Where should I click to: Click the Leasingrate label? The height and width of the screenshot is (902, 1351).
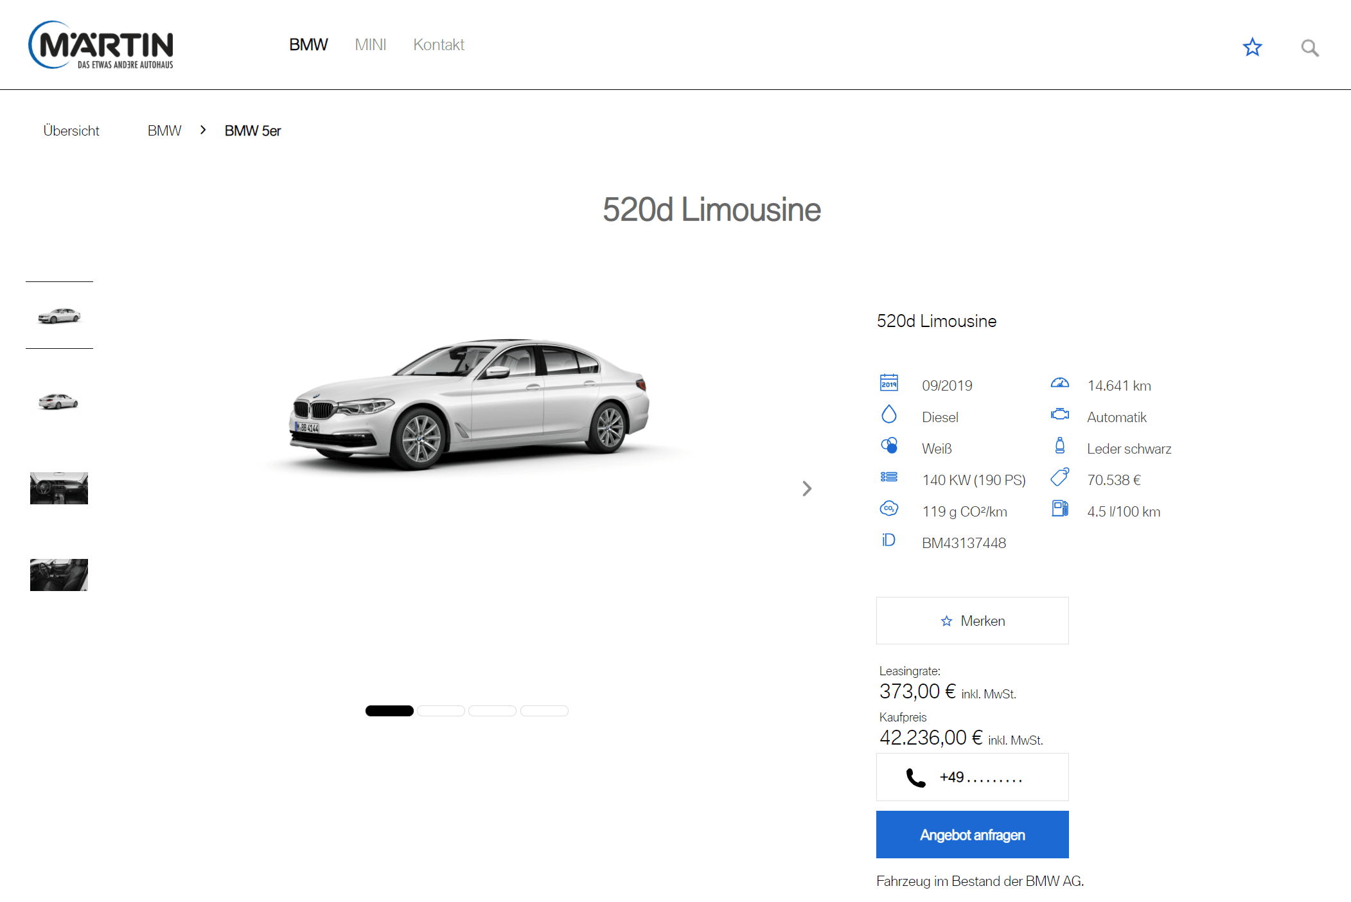pos(910,671)
